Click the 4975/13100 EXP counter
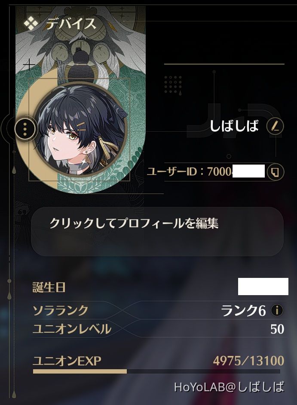 248,361
